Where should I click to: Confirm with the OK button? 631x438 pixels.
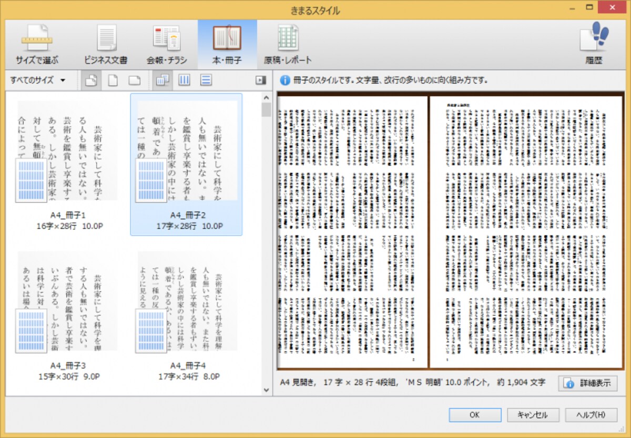[475, 415]
